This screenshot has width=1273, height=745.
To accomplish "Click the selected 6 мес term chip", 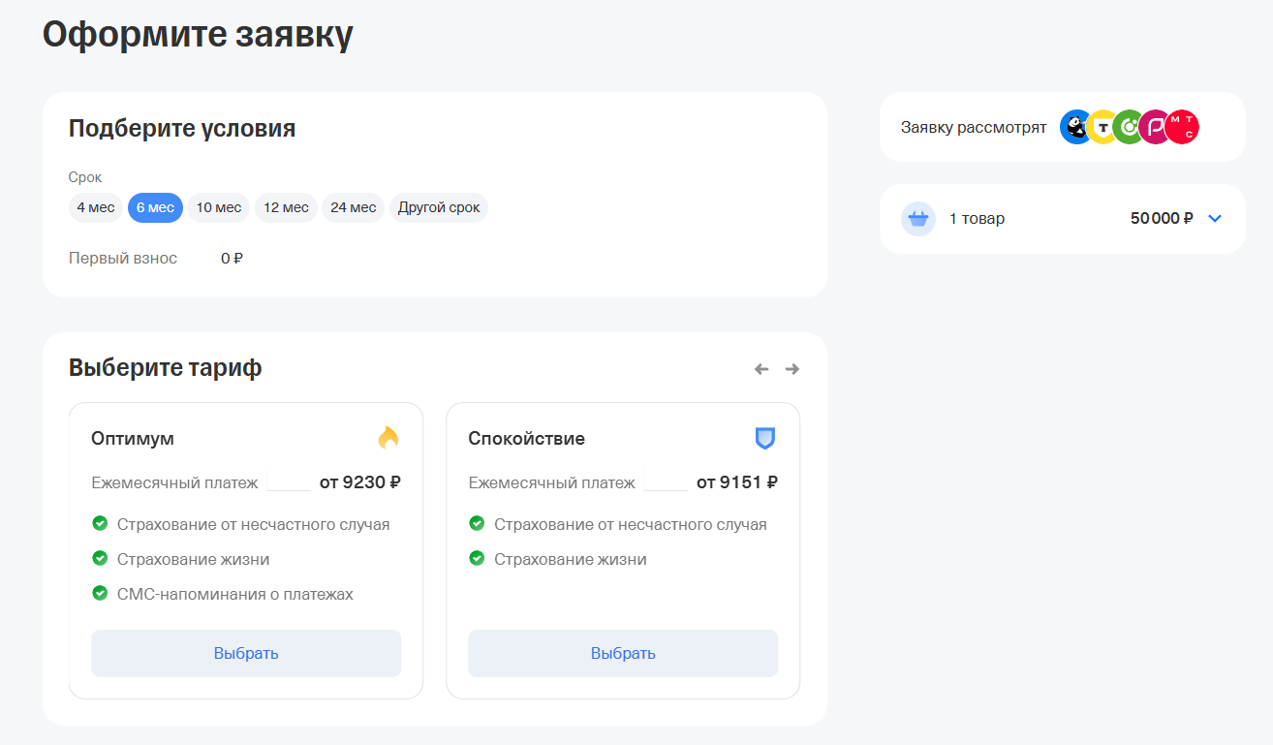I will (x=155, y=208).
